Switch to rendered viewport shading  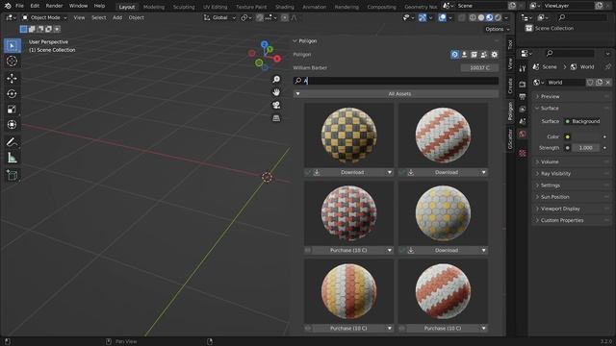click(x=499, y=17)
